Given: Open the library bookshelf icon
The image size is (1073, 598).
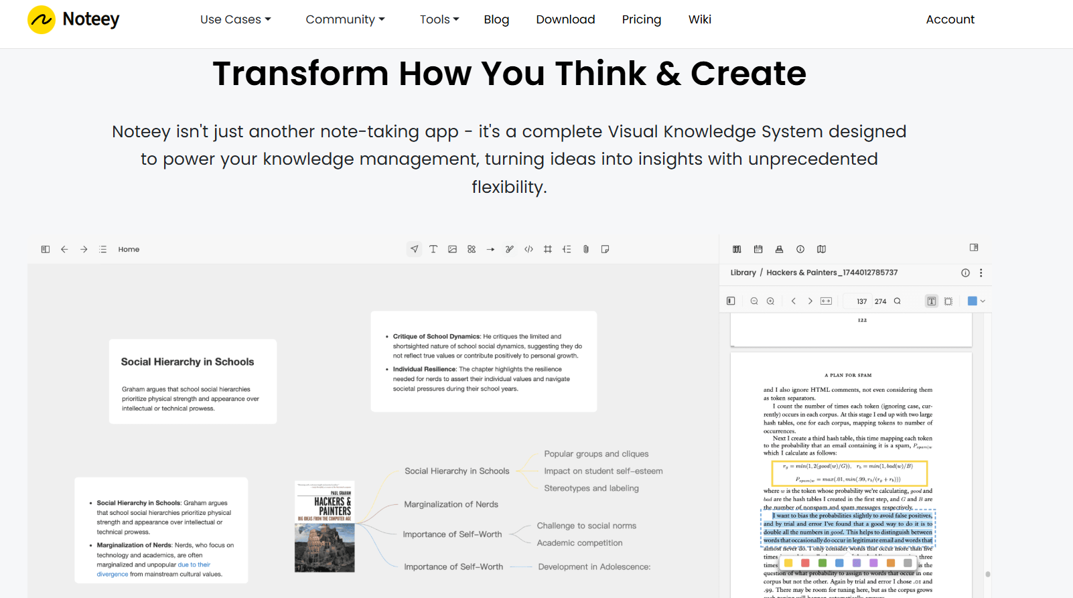Looking at the screenshot, I should click(737, 249).
